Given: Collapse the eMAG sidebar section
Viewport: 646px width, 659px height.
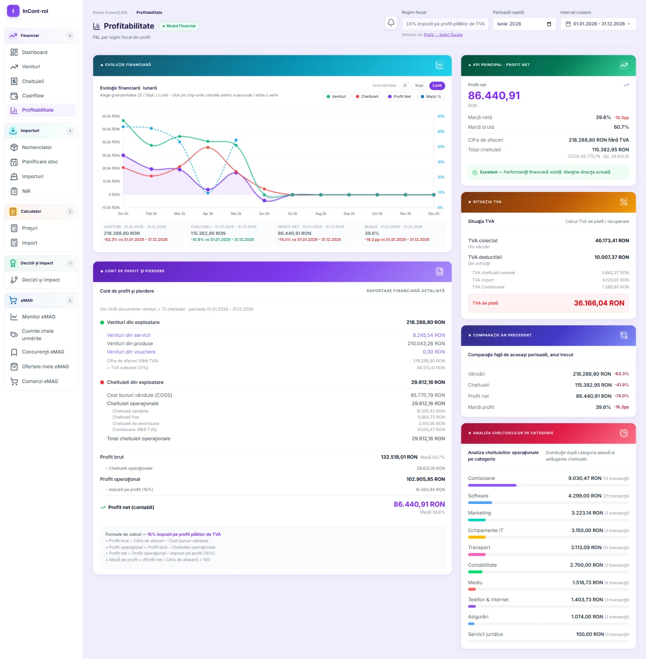Looking at the screenshot, I should point(42,300).
